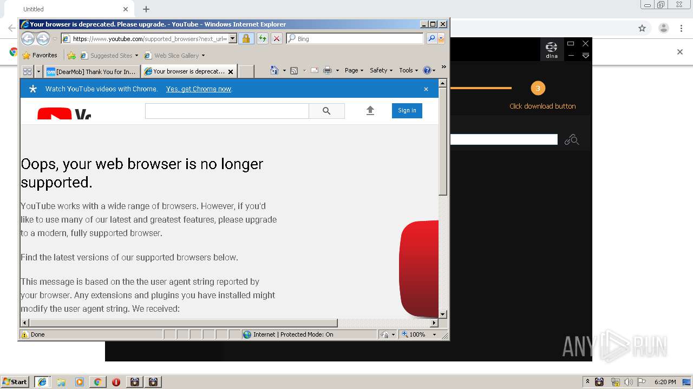Expand the address bar URL dropdown

coord(233,38)
